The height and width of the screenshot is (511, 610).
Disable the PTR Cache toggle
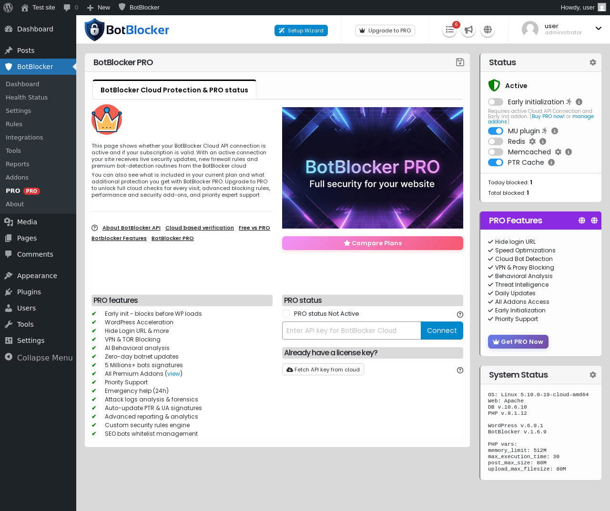coord(496,162)
